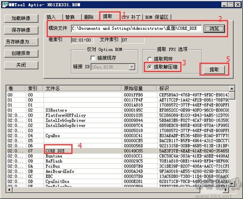Click GUID starting AE717C2F-1A42

tap(194, 100)
